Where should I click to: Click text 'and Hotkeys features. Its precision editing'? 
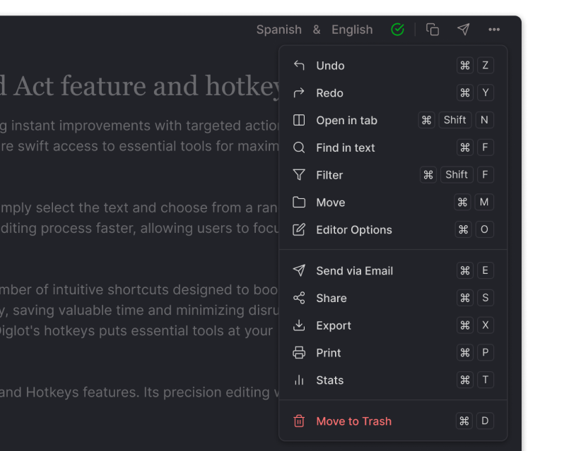(x=135, y=392)
